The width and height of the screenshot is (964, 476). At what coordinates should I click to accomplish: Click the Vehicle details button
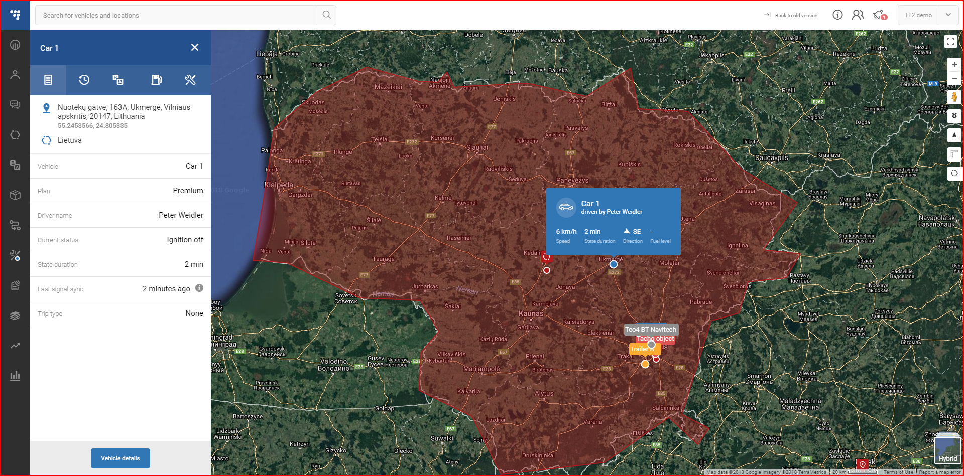point(120,458)
